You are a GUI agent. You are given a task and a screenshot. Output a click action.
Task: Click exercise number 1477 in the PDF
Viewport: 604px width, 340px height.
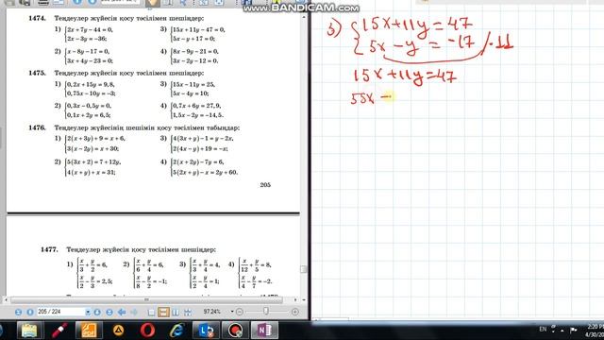(x=49, y=249)
